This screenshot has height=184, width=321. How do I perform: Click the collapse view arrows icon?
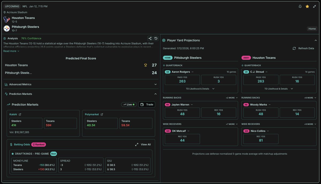click(314, 6)
